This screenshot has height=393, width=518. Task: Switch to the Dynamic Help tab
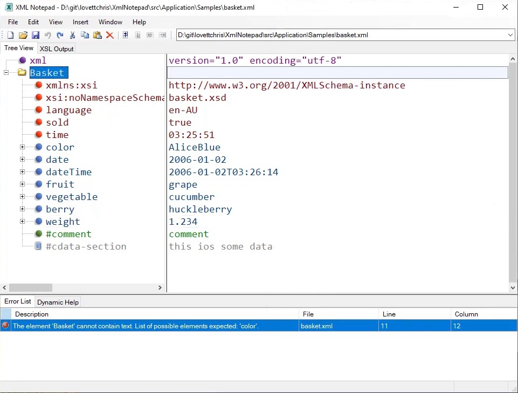click(x=58, y=302)
